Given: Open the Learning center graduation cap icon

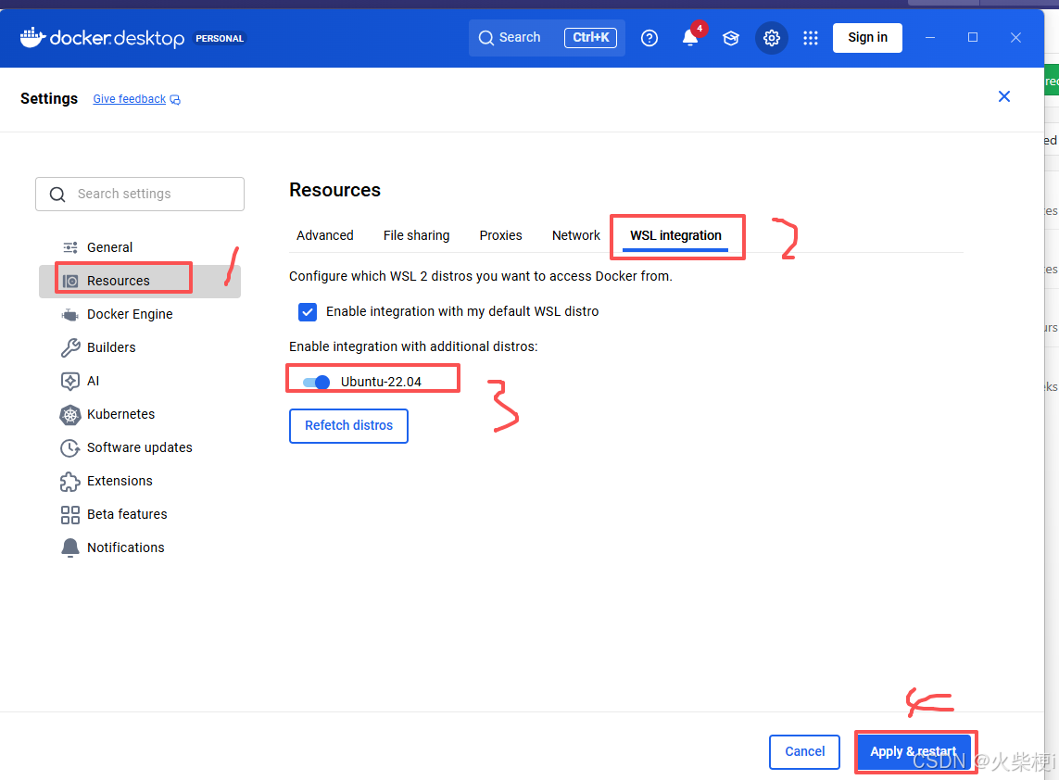Looking at the screenshot, I should [731, 38].
